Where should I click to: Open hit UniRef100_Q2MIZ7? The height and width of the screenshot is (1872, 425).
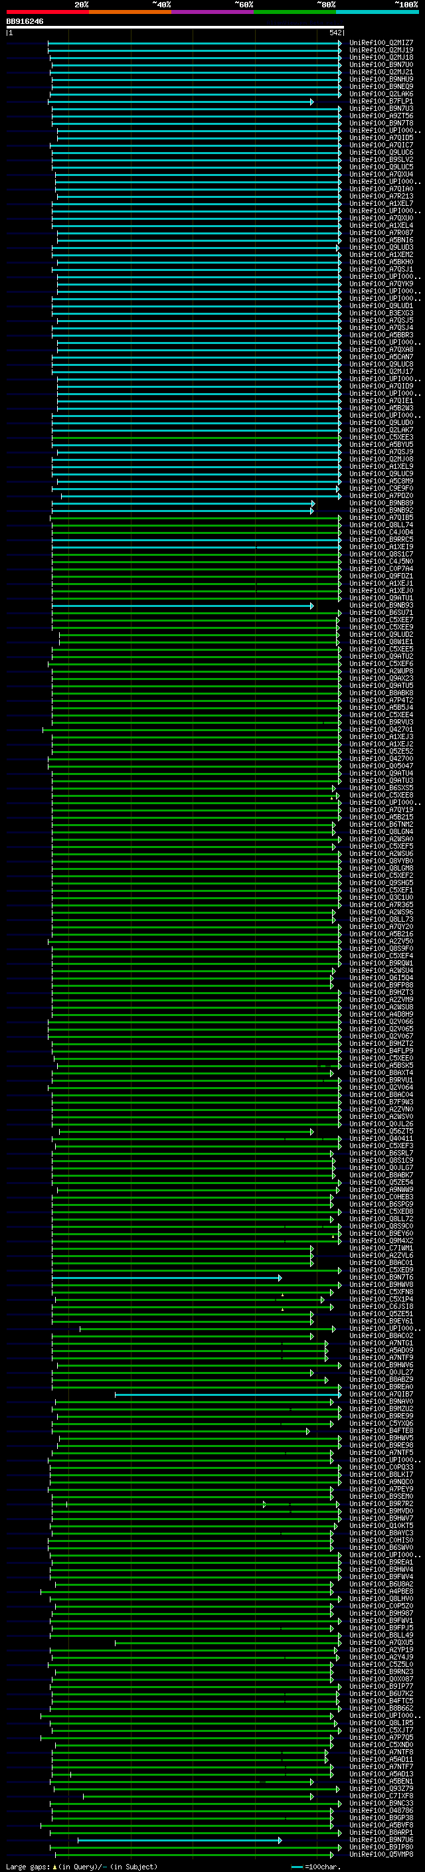point(381,43)
